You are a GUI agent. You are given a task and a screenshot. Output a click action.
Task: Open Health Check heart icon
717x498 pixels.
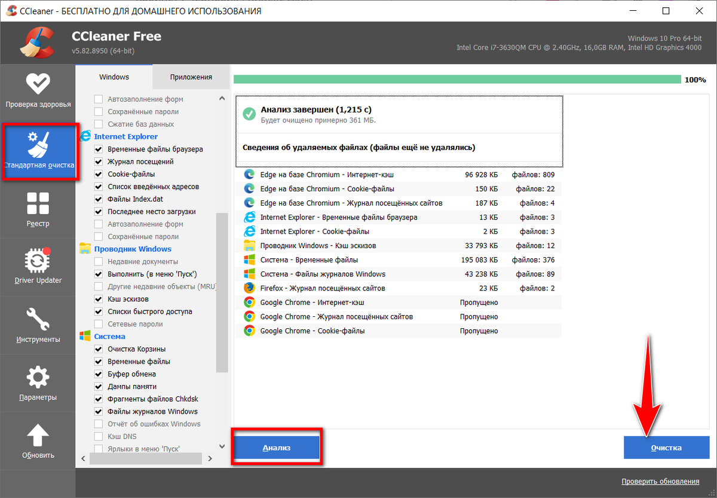(38, 83)
